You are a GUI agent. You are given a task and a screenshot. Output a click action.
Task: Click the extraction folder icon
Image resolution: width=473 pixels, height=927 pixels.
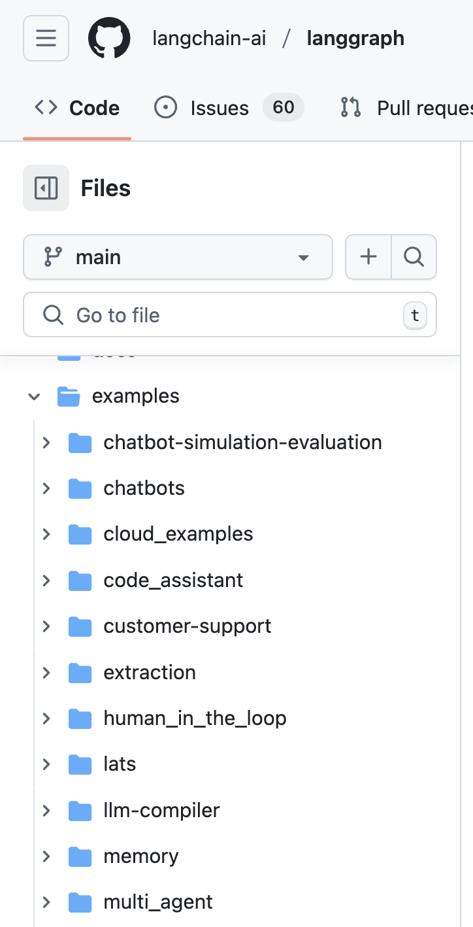click(80, 673)
